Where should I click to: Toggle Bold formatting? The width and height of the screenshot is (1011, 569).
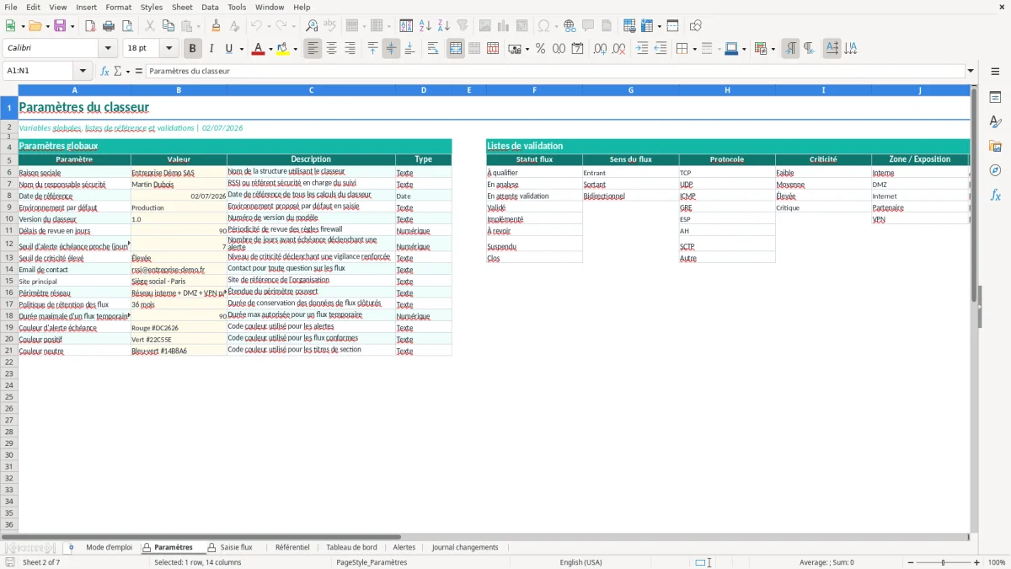click(192, 49)
